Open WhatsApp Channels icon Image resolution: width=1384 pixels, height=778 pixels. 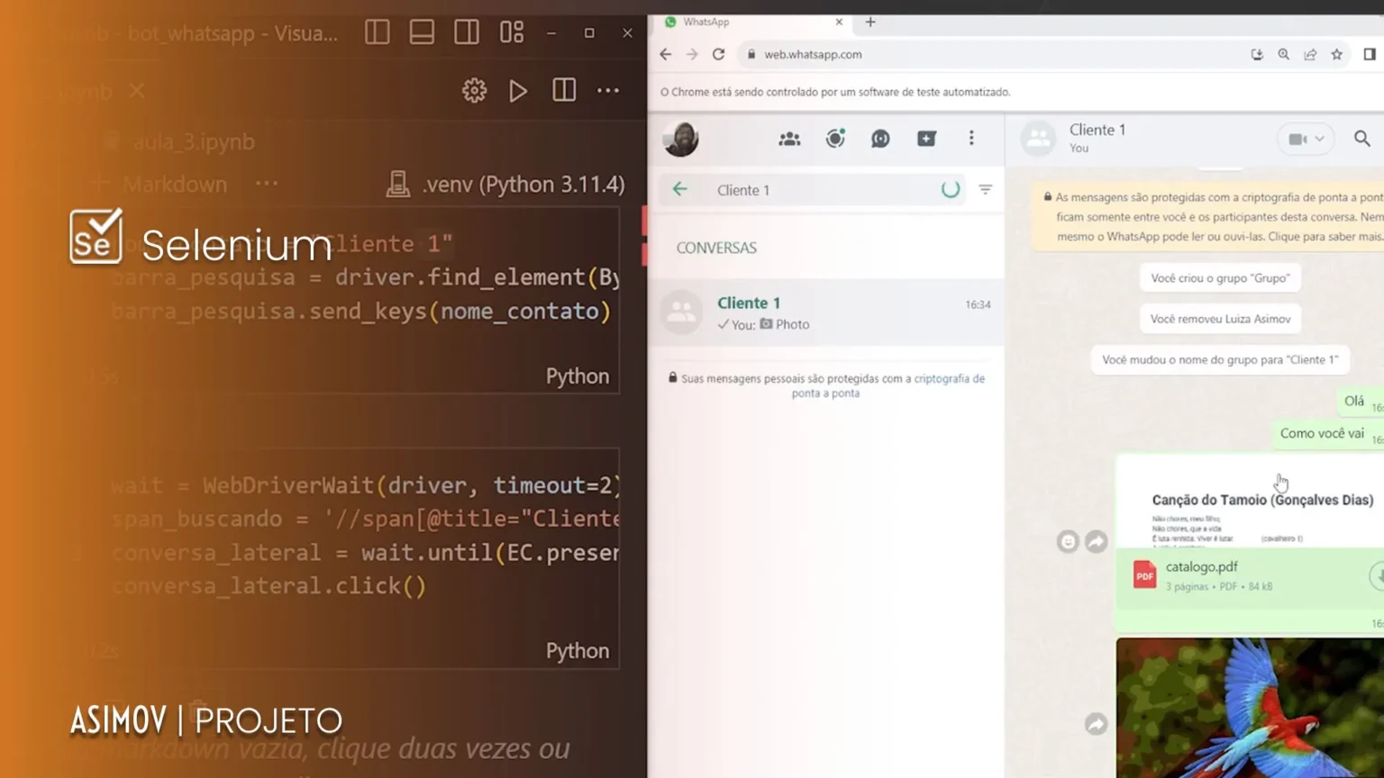(x=880, y=139)
